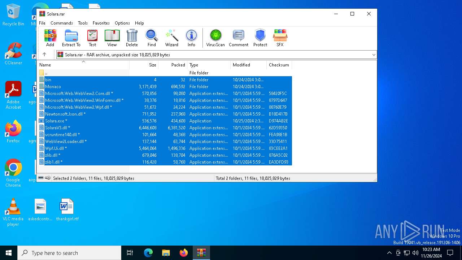Open the askedcontr... desktop image file
The image size is (462, 260).
pyautogui.click(x=40, y=209)
